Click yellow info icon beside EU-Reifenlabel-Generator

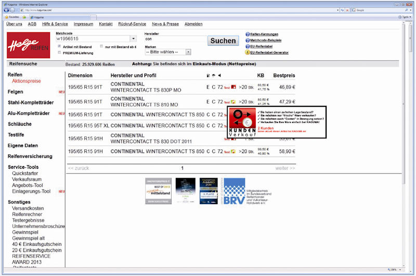pyautogui.click(x=248, y=52)
